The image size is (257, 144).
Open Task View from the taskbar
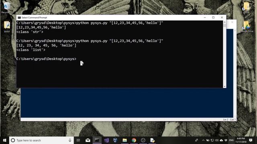pos(78,140)
